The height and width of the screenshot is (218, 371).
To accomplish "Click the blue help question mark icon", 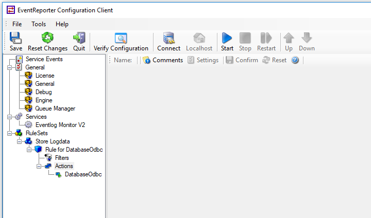I will point(295,60).
